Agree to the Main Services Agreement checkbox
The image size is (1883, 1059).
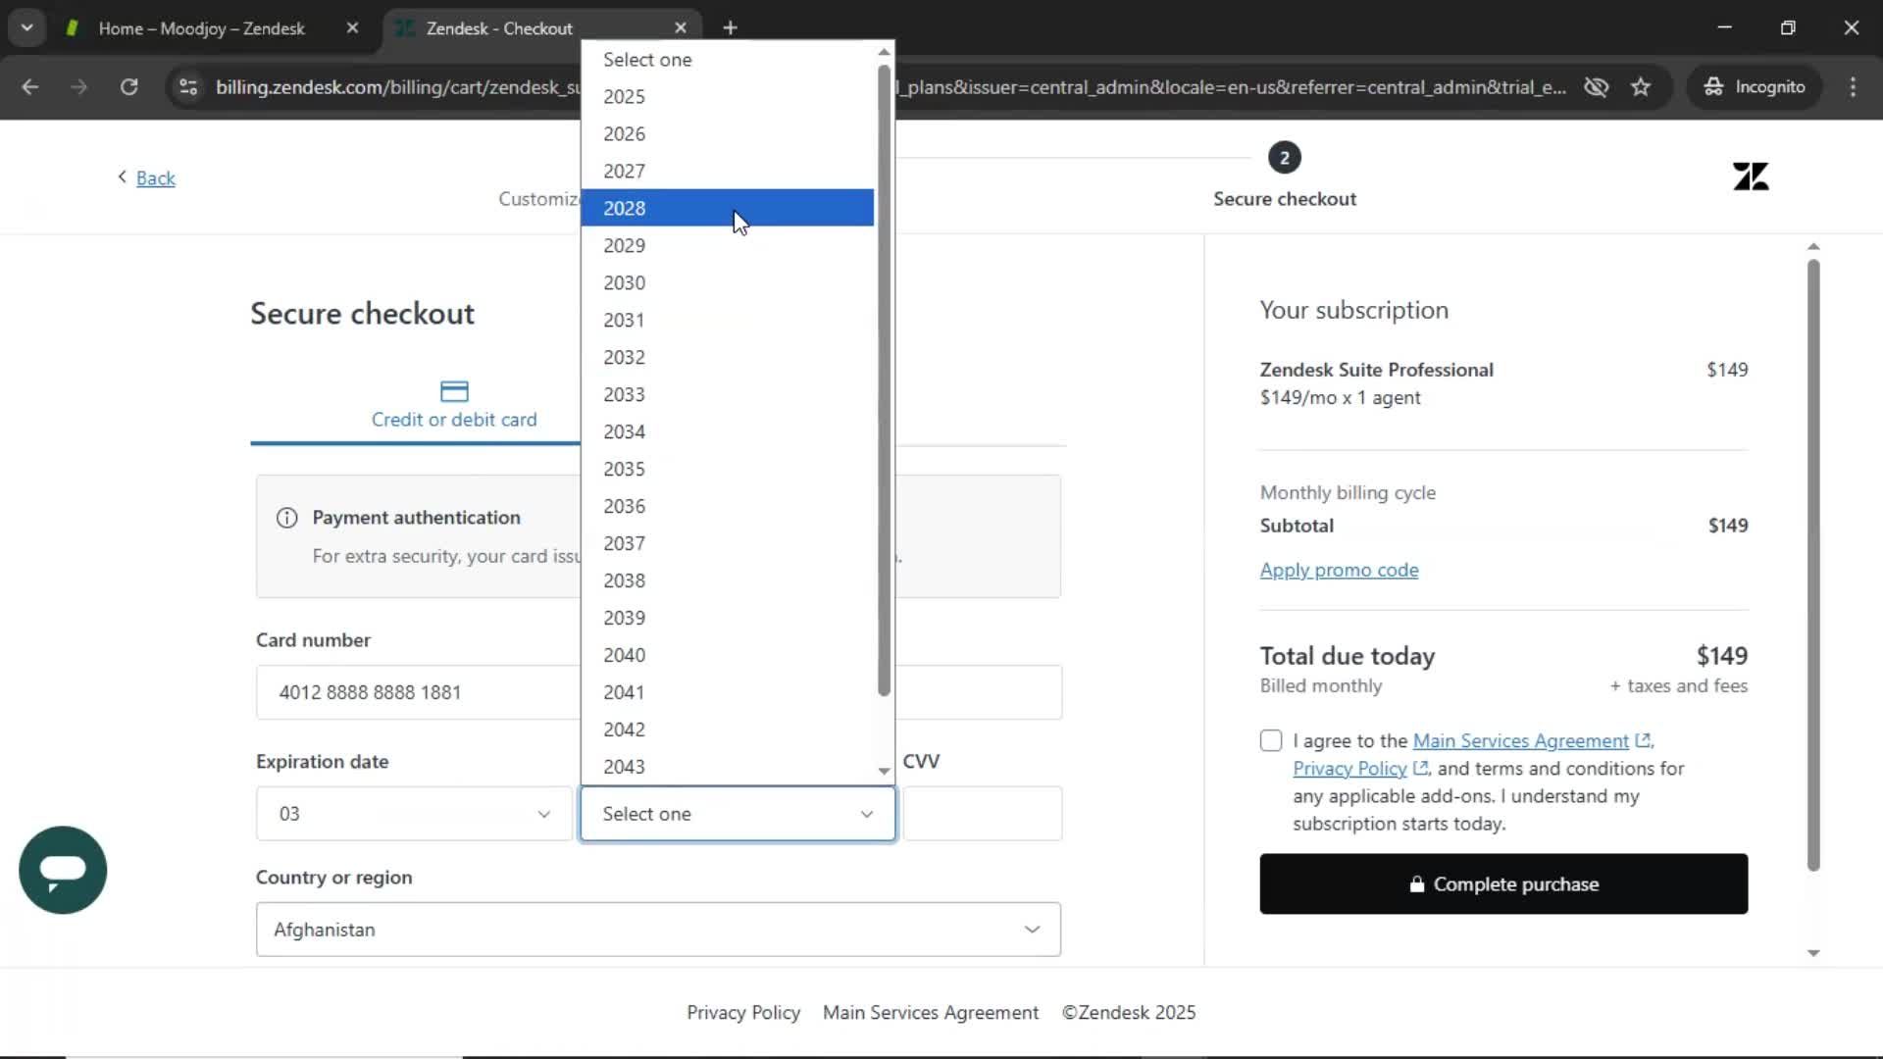(x=1271, y=740)
